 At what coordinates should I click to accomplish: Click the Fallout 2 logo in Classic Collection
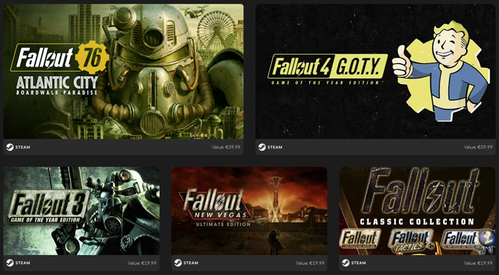click(x=468, y=239)
